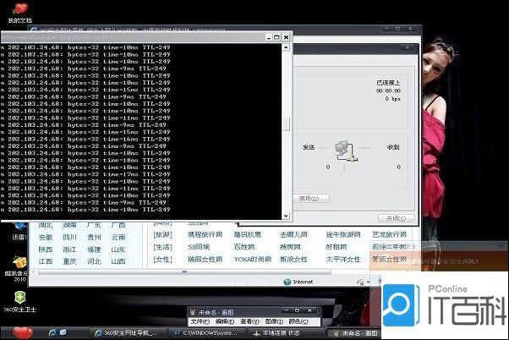Click the 0 bps speed value in dialog
Screen dimensions: 509x340
pyautogui.click(x=393, y=99)
